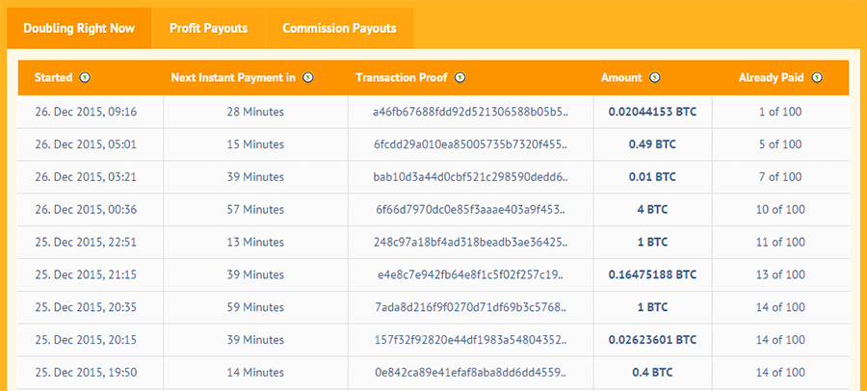View transaction hash bab10d3a44d0cbf521c
Viewport: 867px width, 391px height.
click(x=470, y=177)
